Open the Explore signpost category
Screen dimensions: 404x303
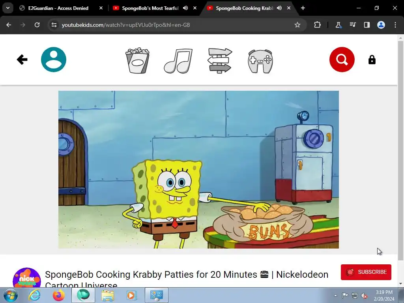[220, 61]
